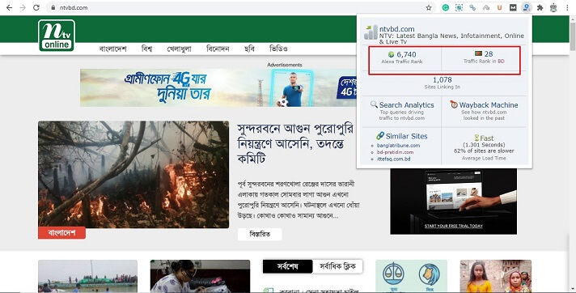Click the Grameenphone 4G banner ad
The height and width of the screenshot is (293, 576).
point(218,87)
